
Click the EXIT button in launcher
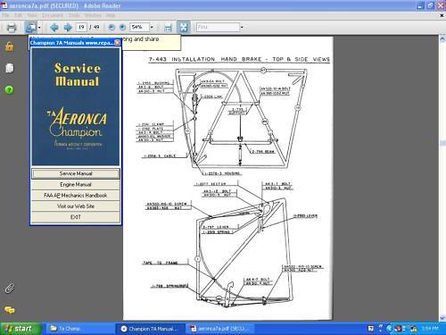pyautogui.click(x=76, y=217)
